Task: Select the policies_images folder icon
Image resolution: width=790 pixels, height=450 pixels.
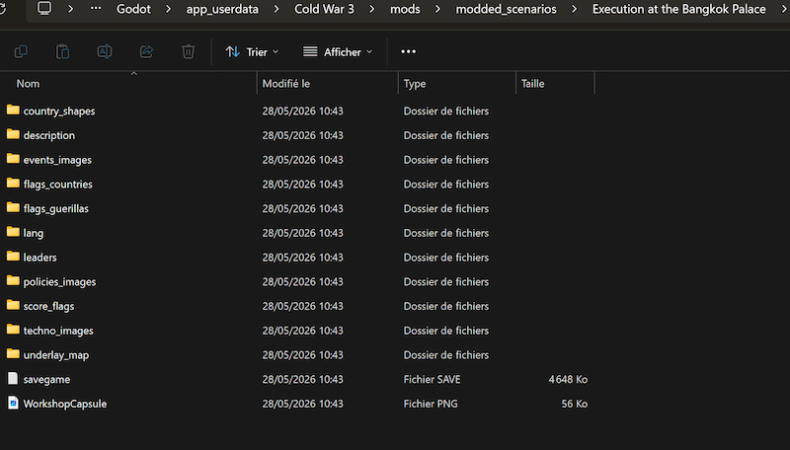Action: 13,281
